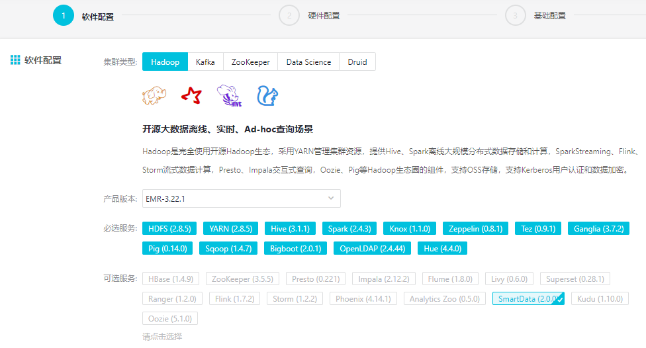The image size is (646, 348).
Task: Click the Ganglia (3.7.2) service tag
Action: (598, 228)
